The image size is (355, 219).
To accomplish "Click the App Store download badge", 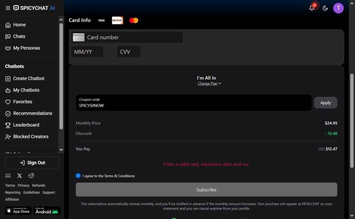I will click(x=18, y=211).
